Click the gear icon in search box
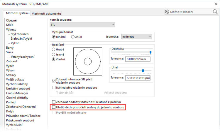 tap(167, 12)
